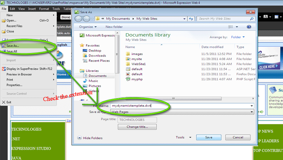
Task: Open the dialog Help question mark icon
Action: pos(249,27)
